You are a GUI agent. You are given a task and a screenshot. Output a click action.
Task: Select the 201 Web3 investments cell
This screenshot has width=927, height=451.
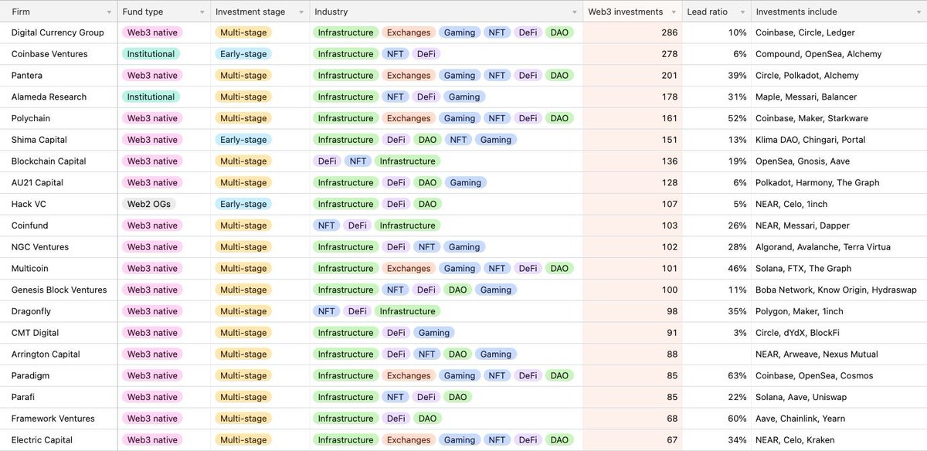pos(633,76)
